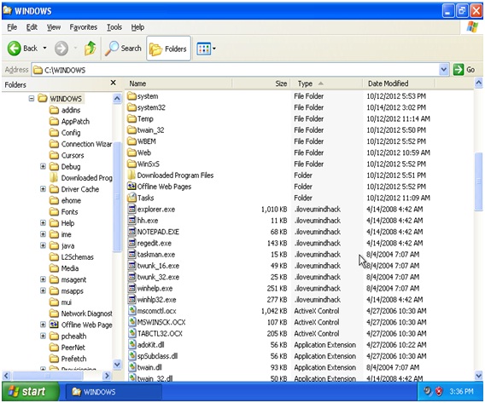
Task: Open the Back history dropdown arrow
Action: [x=45, y=48]
